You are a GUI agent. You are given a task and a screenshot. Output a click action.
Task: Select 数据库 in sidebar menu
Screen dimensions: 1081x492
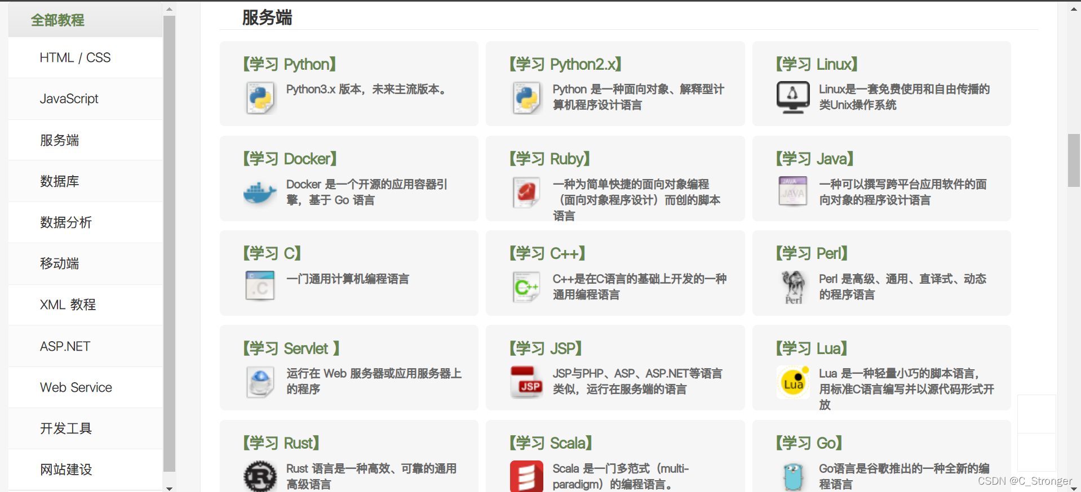[86, 181]
